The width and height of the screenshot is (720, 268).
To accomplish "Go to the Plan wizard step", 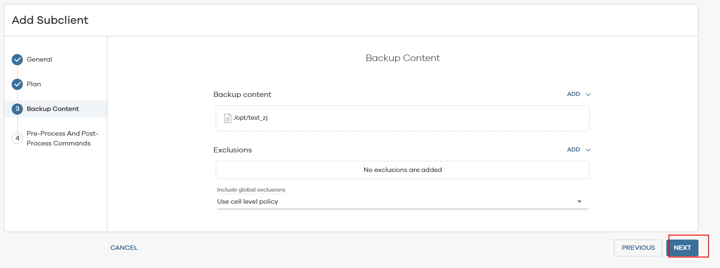I will (x=34, y=84).
